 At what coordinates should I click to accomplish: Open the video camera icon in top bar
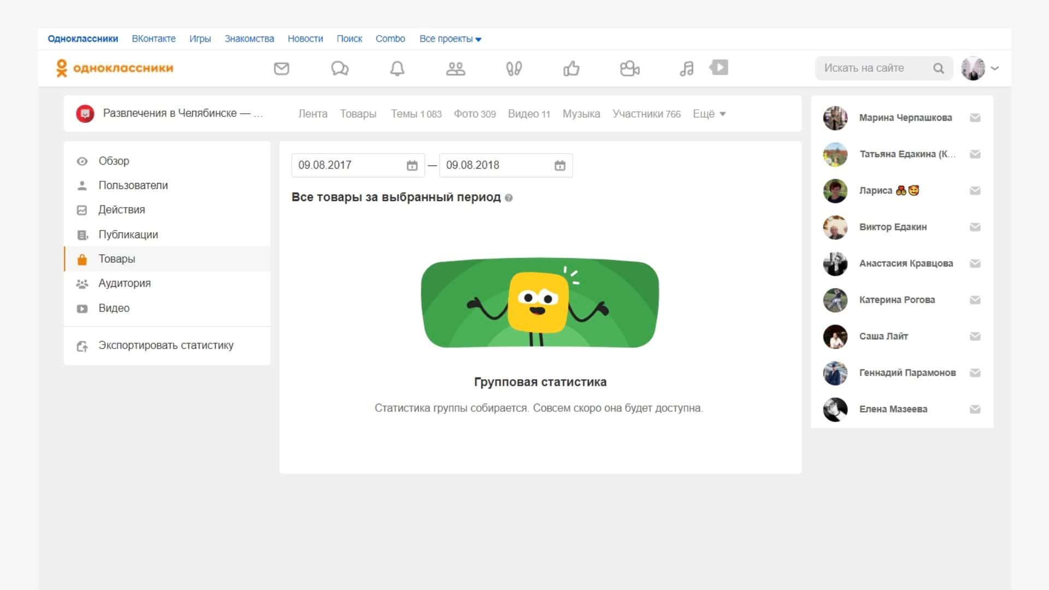pos(629,68)
